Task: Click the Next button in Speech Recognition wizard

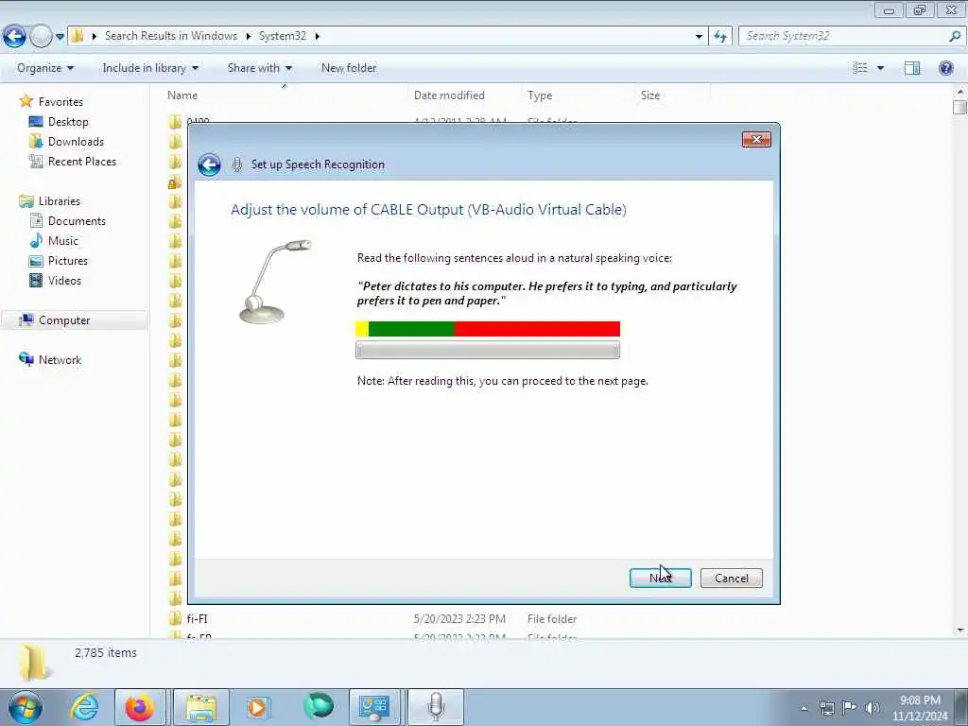Action: (x=660, y=578)
